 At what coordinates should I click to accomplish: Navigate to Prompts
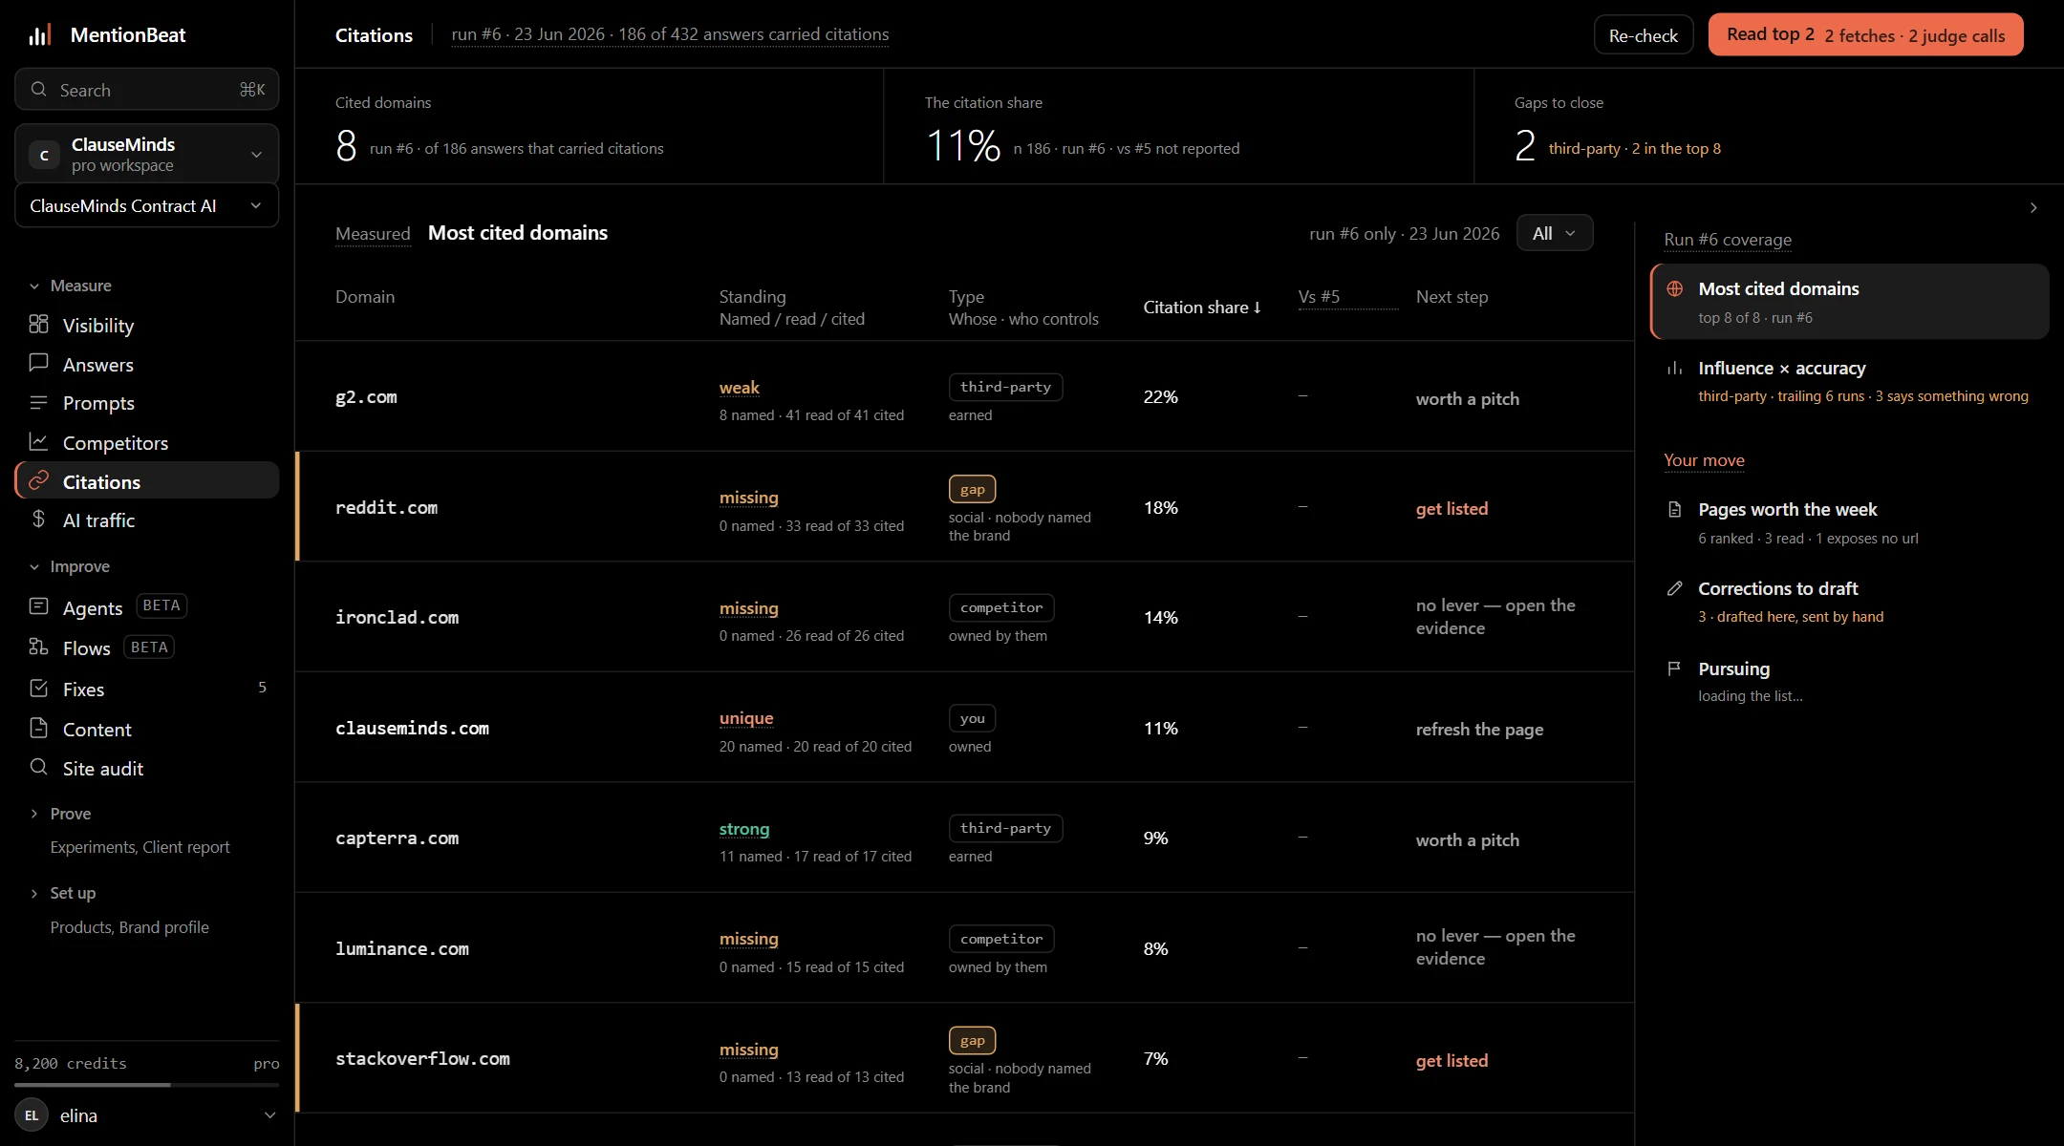[x=147, y=402]
